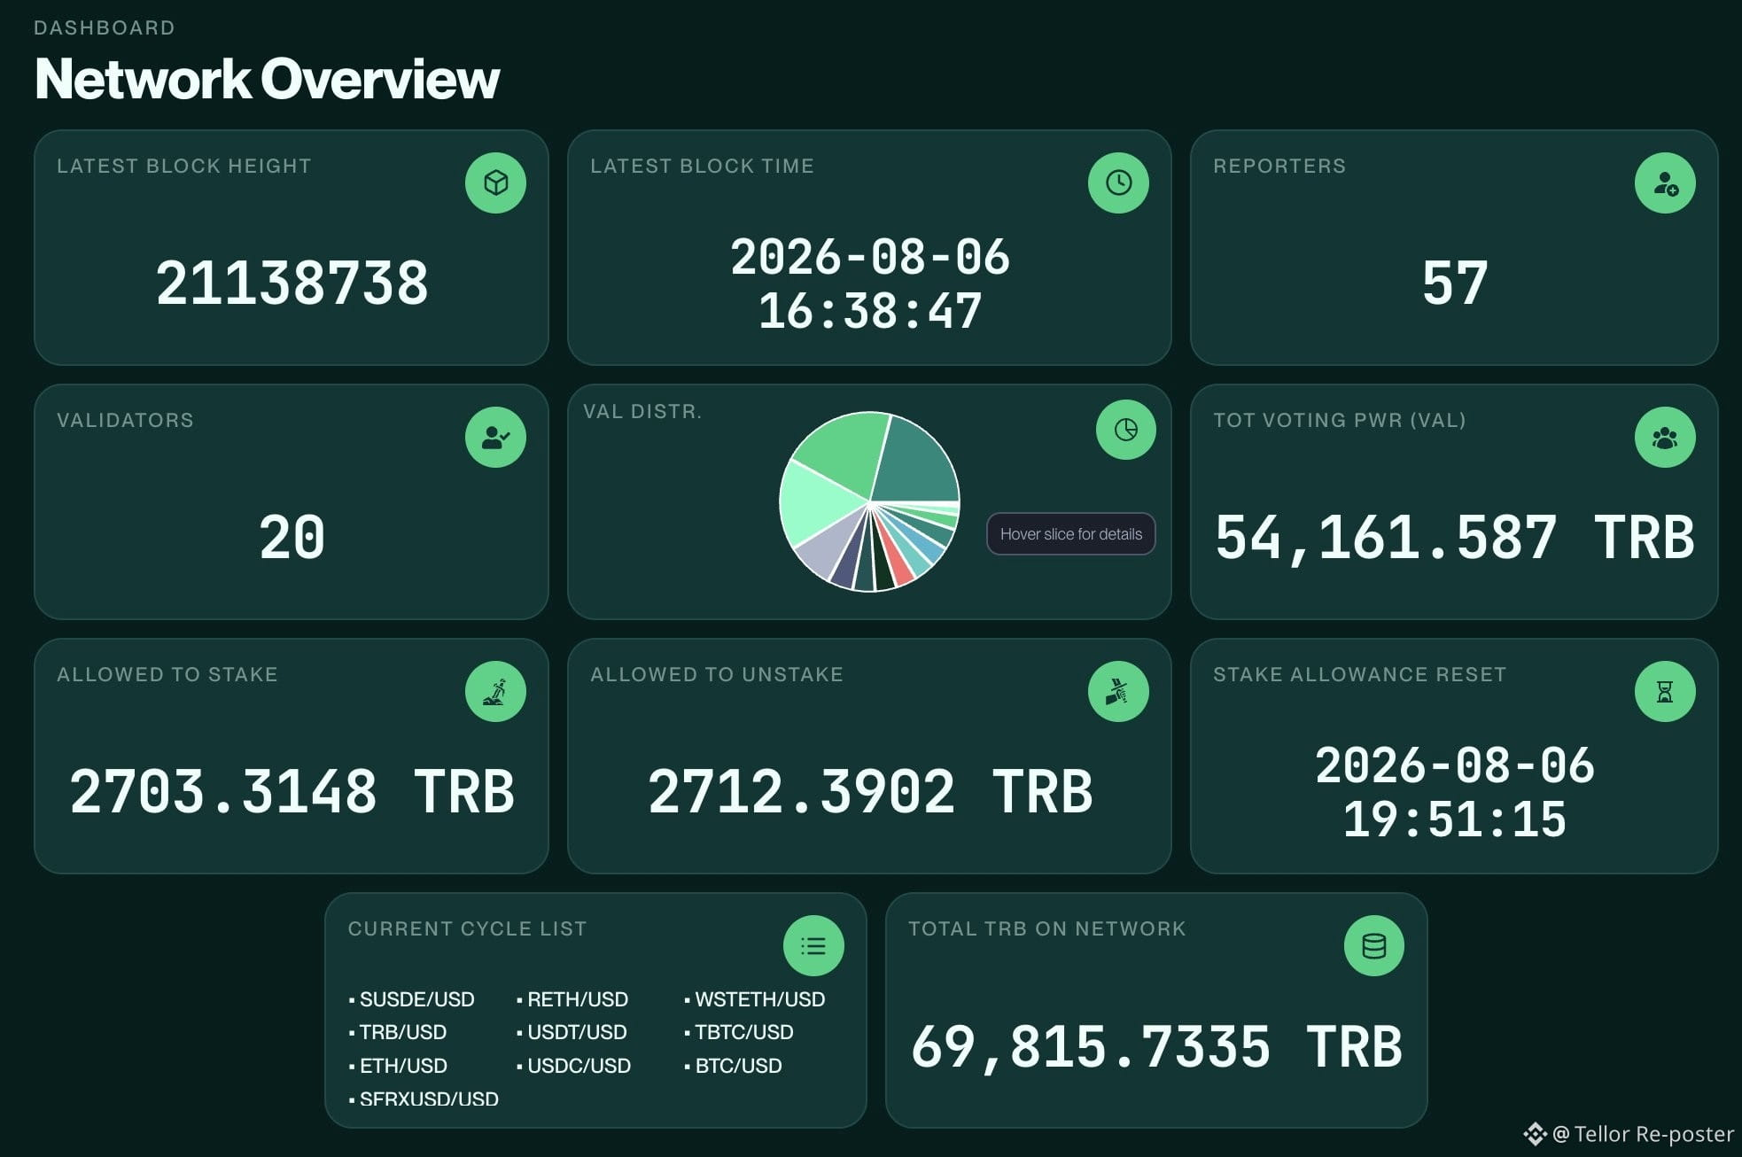Click the cube icon on Latest Block Height card
Screen dimensions: 1742x1157
[495, 182]
